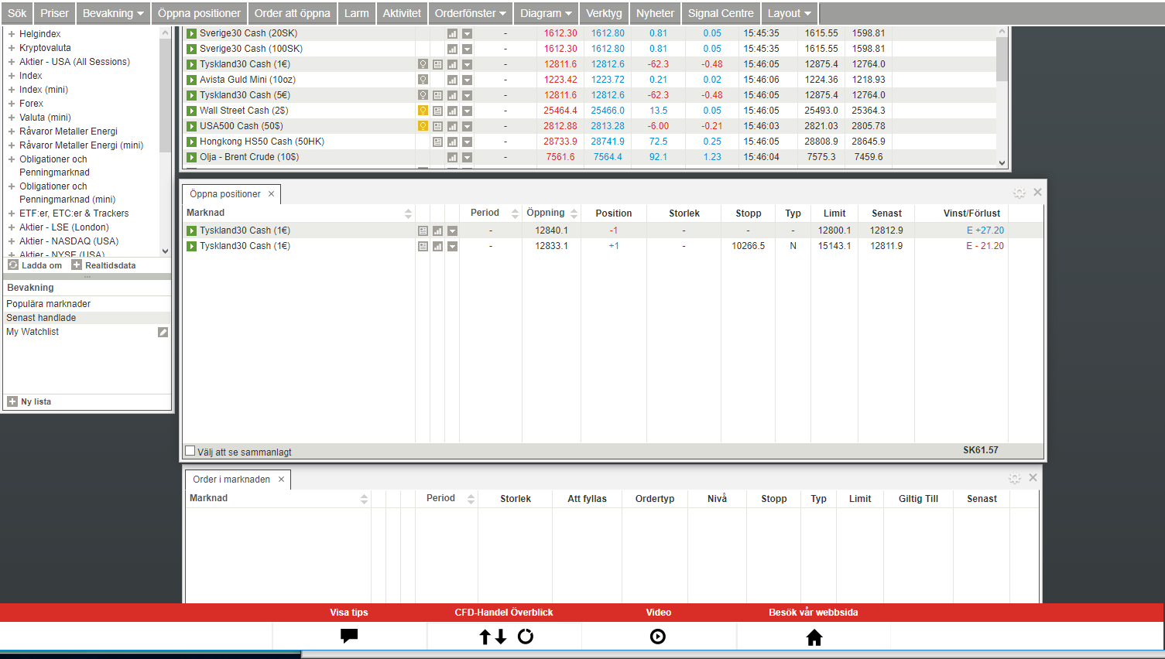Open row dropdown arrow for Tyskland30 Cash (5€)
Screen dimensions: 1165x659
[x=467, y=95]
